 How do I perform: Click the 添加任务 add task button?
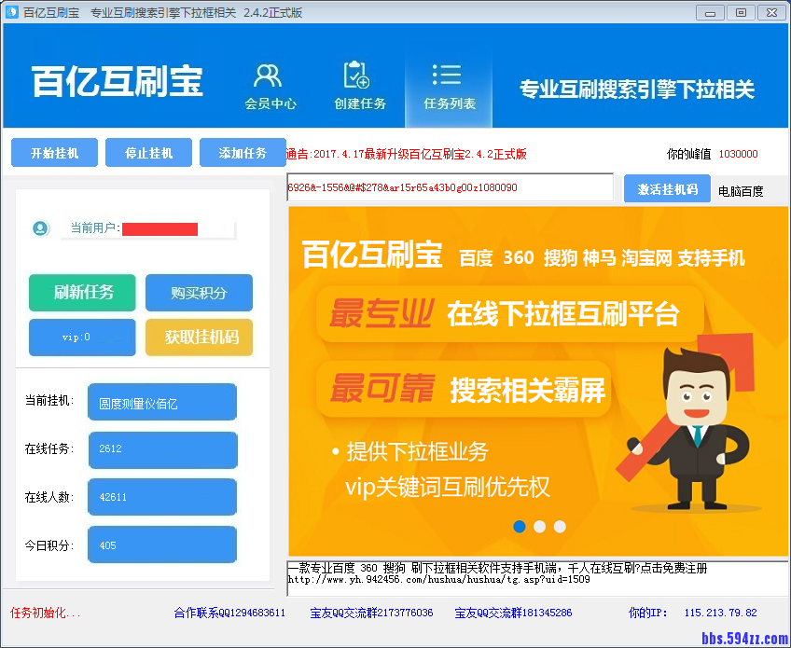tap(243, 153)
